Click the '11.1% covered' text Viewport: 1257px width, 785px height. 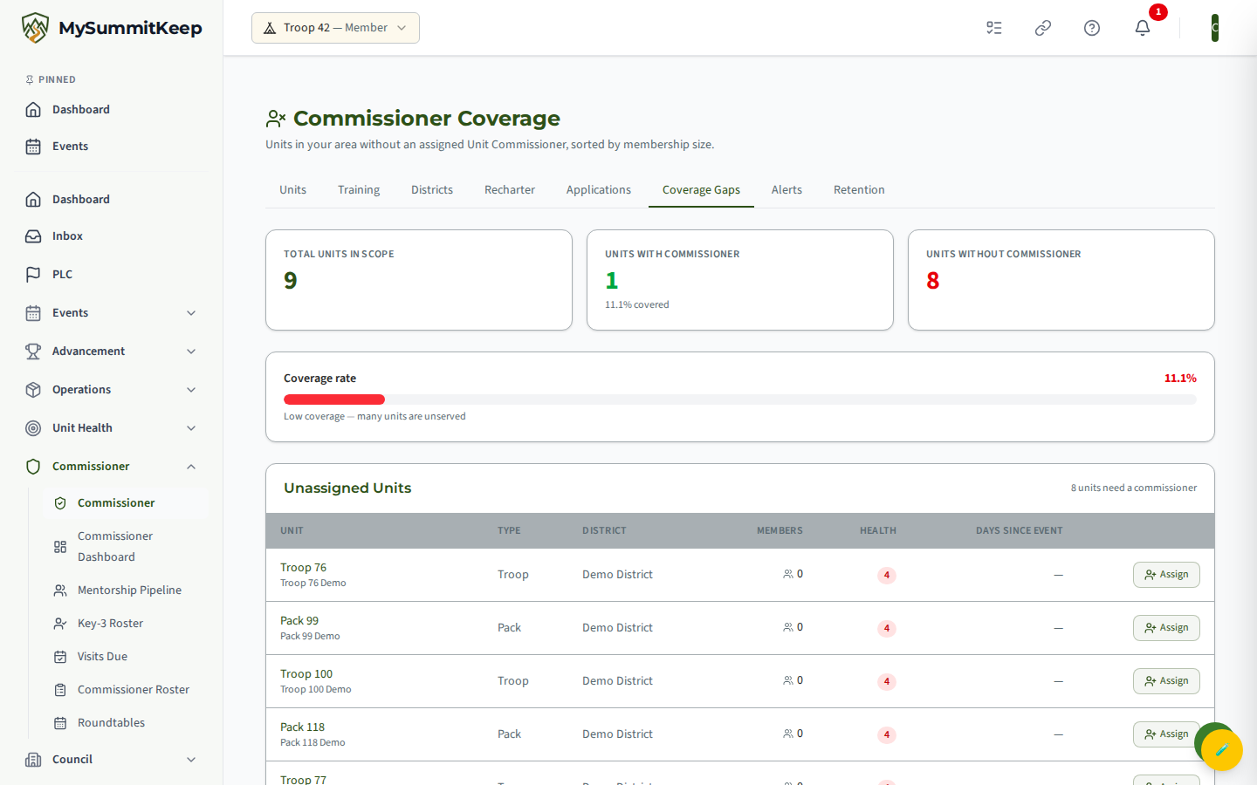pos(637,304)
